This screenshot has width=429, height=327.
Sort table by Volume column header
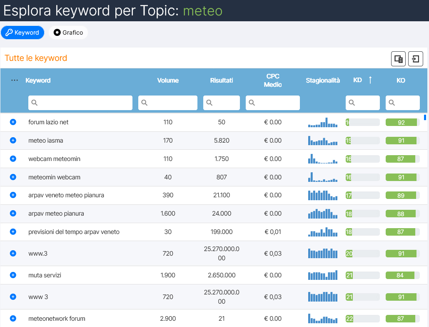pyautogui.click(x=168, y=80)
